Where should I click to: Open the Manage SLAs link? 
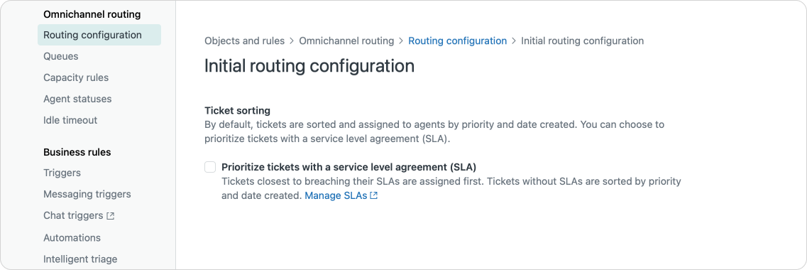click(x=336, y=196)
